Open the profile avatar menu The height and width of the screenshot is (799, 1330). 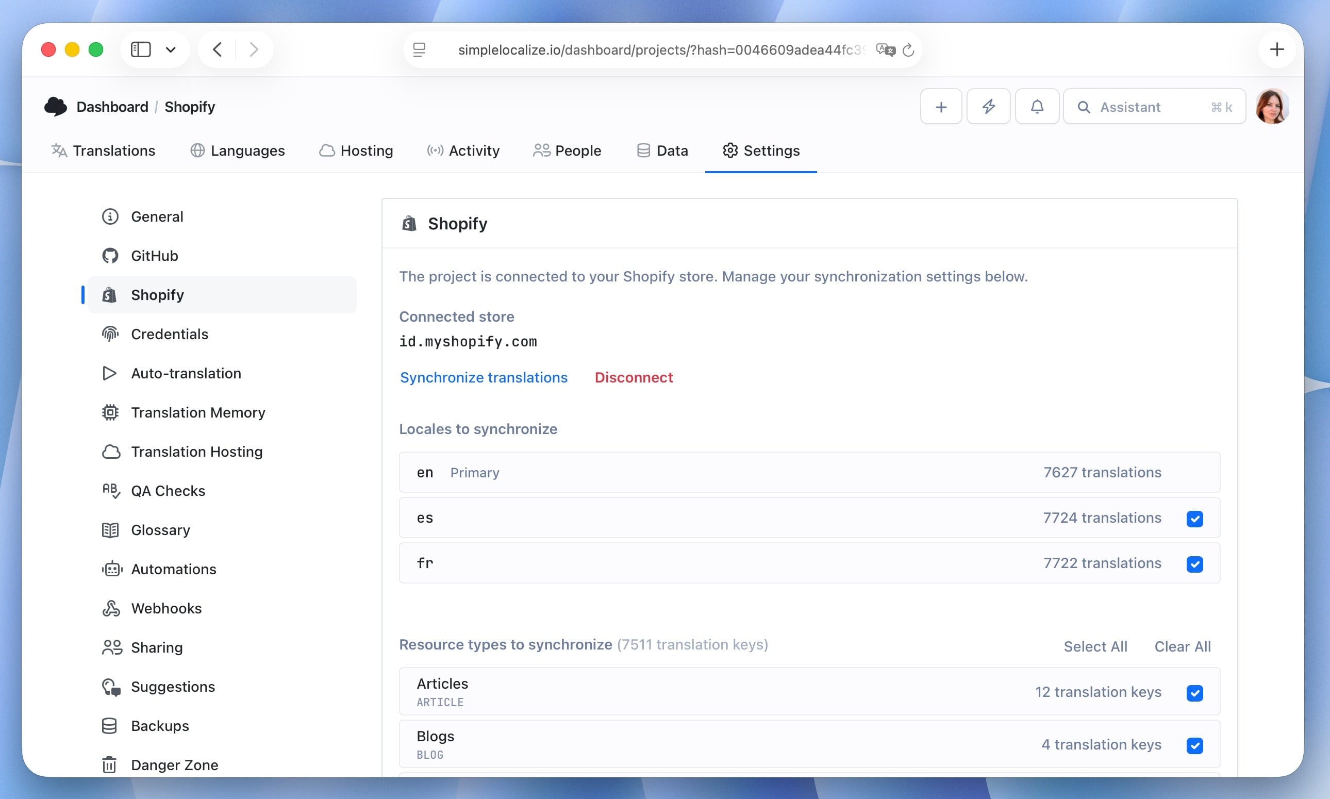[x=1272, y=106]
